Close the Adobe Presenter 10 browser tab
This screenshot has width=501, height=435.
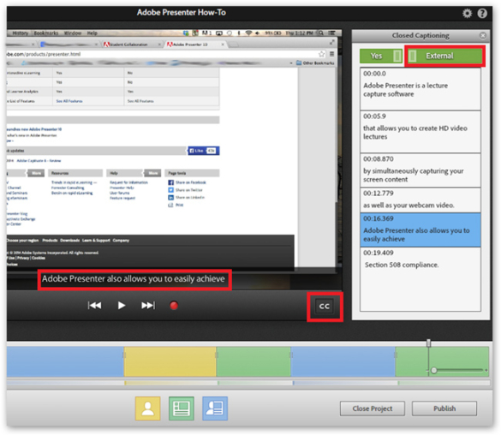pyautogui.click(x=223, y=45)
